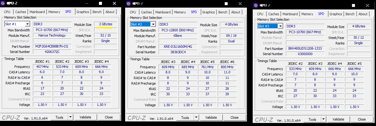Click Validate button in Slot #3 window
Screen dimensions: 376x126
point(338,119)
